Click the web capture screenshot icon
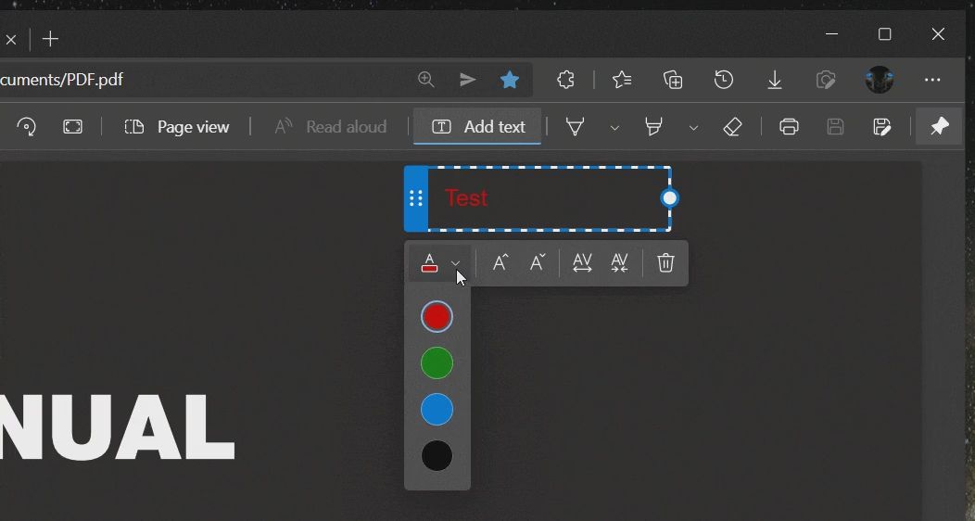This screenshot has height=521, width=975. click(825, 80)
